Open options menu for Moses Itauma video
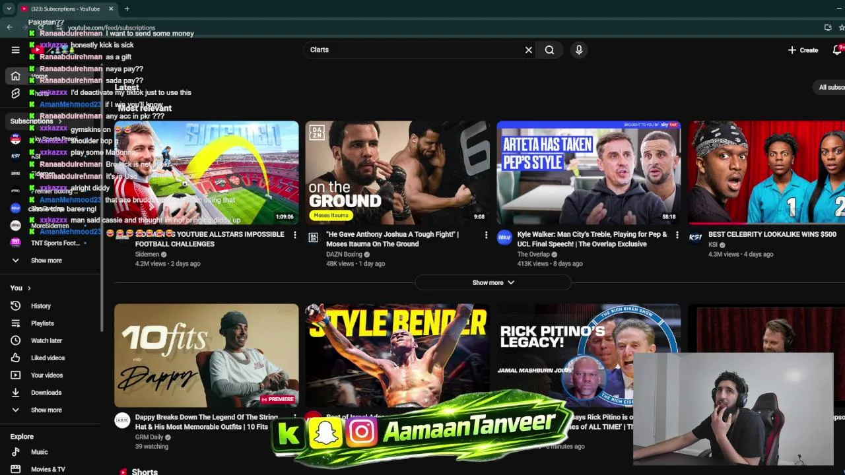The image size is (845, 475). (486, 235)
